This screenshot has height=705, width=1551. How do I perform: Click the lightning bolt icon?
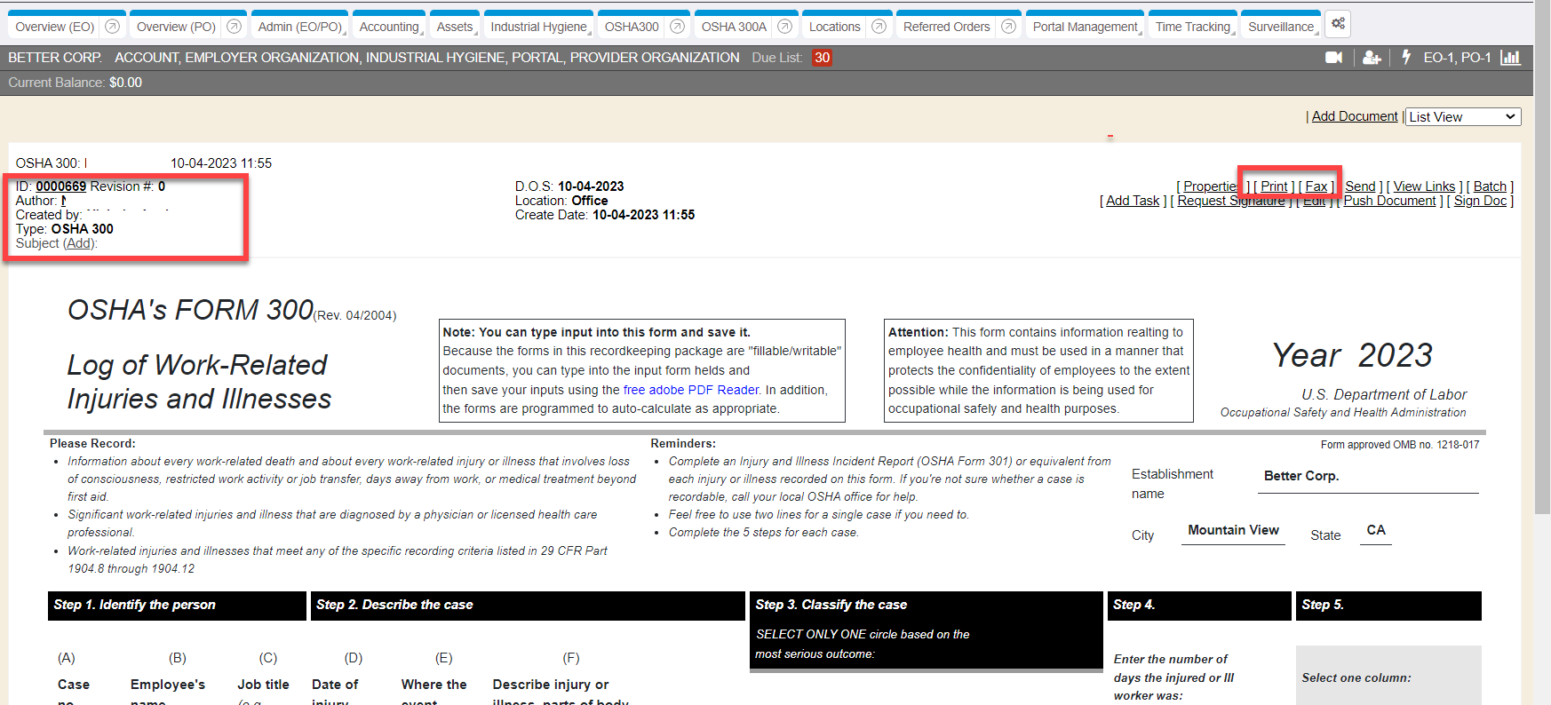[1406, 57]
